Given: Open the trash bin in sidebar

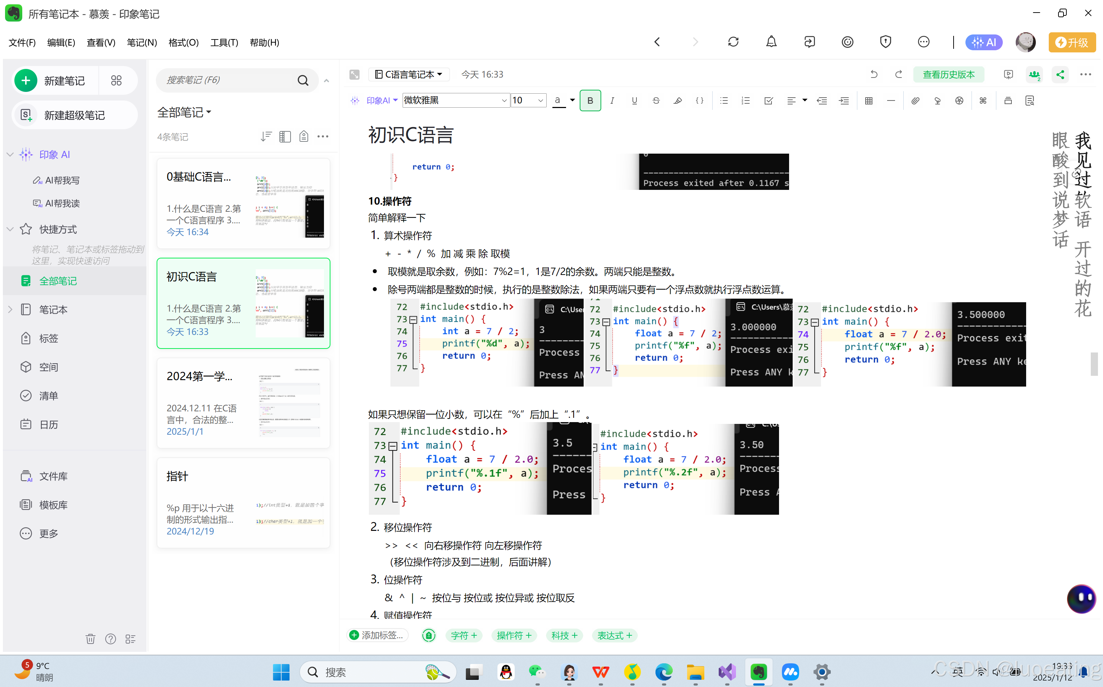Looking at the screenshot, I should click(x=90, y=639).
